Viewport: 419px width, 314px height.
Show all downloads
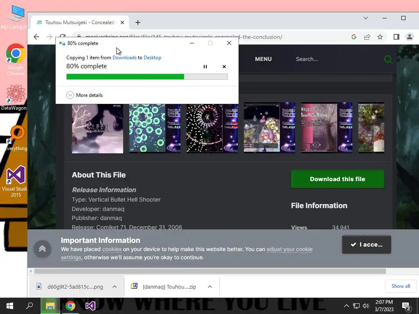401,286
